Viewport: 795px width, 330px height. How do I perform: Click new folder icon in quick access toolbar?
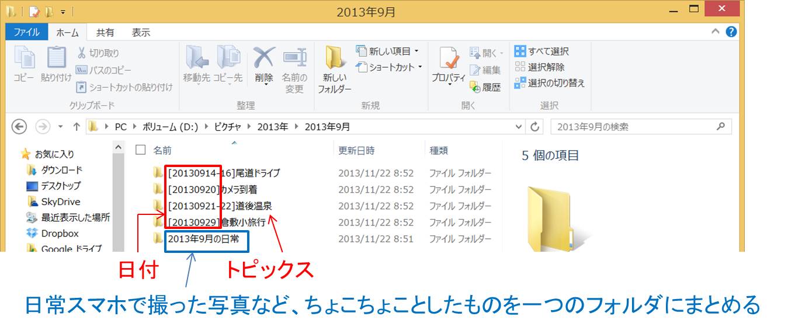point(49,11)
